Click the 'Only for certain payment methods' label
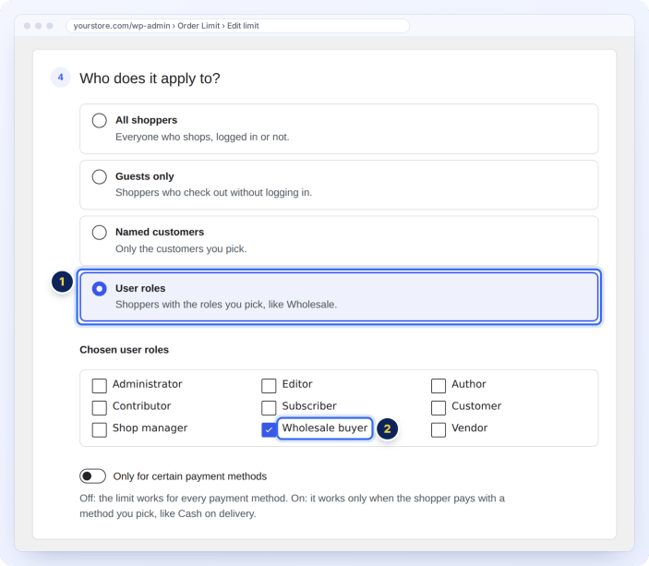 tap(190, 476)
